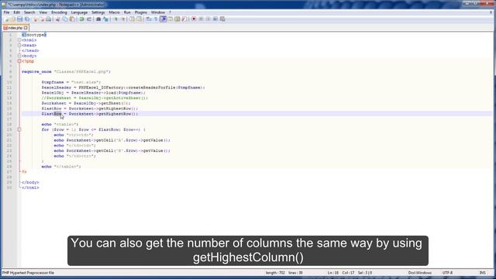The height and width of the screenshot is (279, 496).
Task: Open the Plugins menu
Action: pyautogui.click(x=141, y=12)
